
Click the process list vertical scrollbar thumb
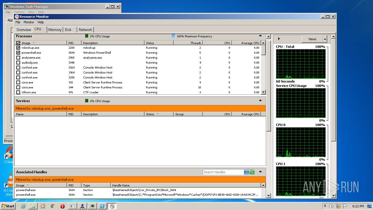pyautogui.click(x=263, y=50)
